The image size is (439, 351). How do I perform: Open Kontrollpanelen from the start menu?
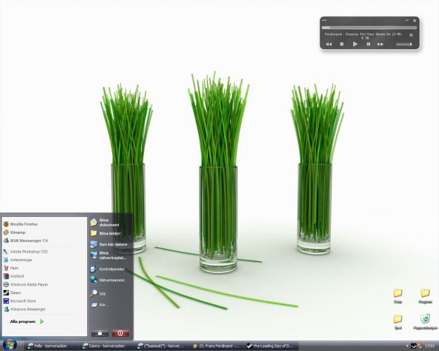coord(107,269)
